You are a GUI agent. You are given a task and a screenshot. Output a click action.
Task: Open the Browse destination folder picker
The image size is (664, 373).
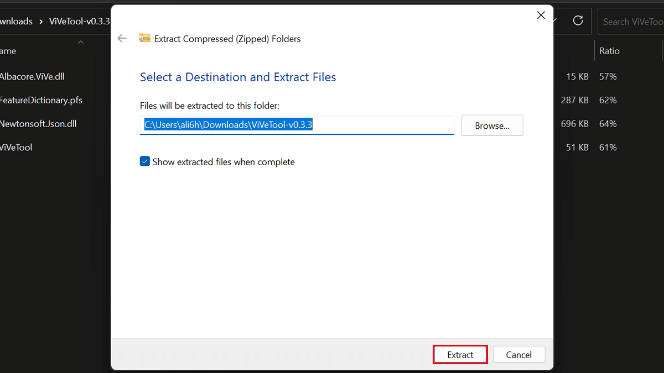(x=492, y=125)
